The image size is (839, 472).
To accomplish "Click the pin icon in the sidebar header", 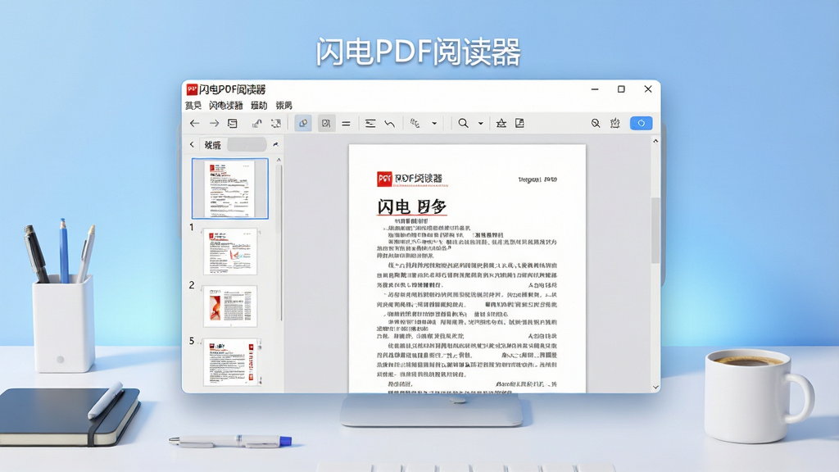I will pyautogui.click(x=275, y=144).
